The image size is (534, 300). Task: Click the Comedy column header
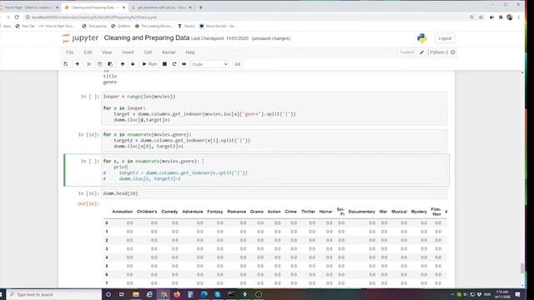point(169,212)
